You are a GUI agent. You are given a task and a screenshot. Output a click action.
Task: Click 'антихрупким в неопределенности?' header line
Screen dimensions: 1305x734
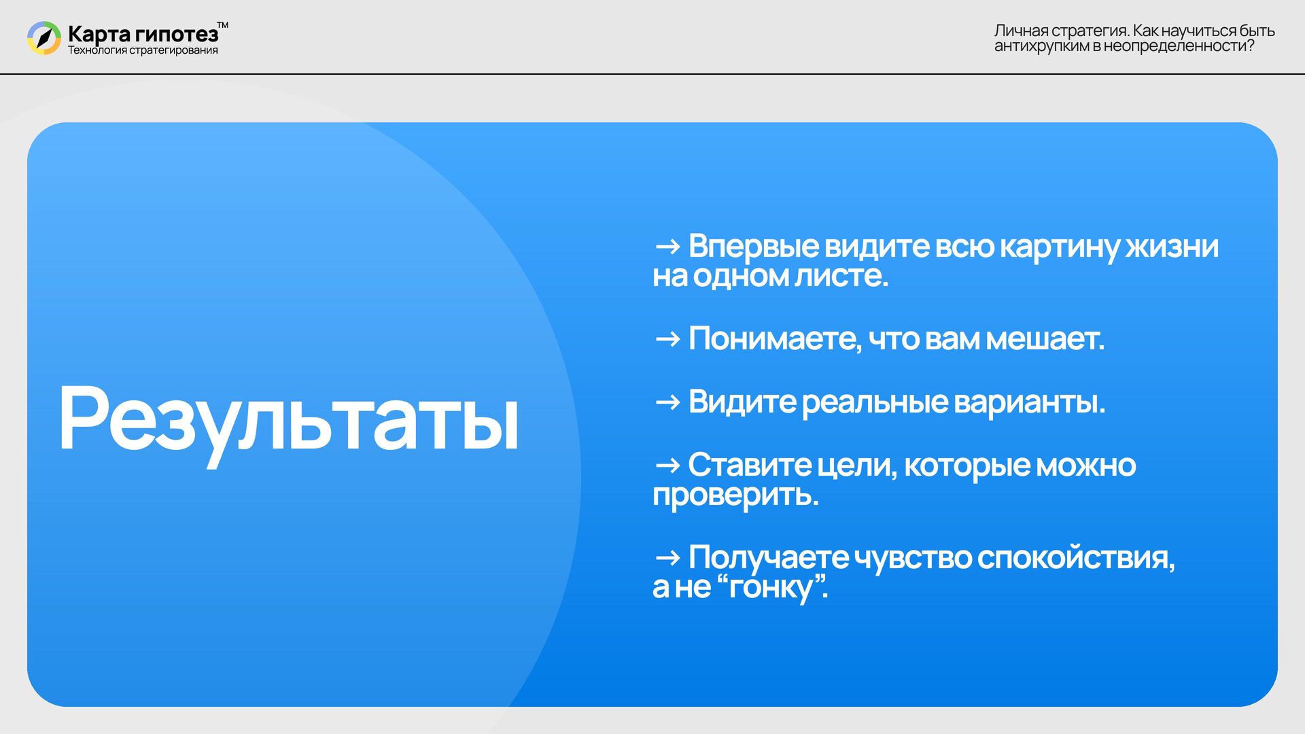1124,46
